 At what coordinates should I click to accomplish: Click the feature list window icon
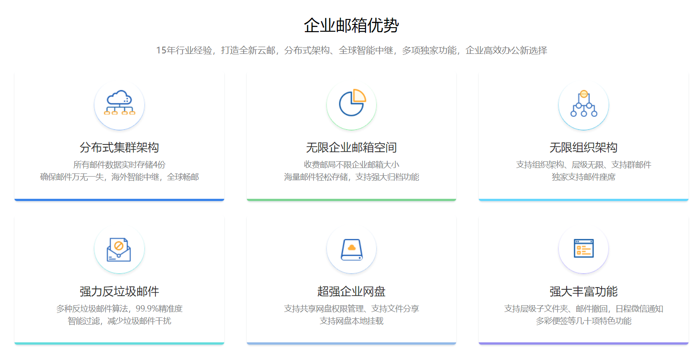[583, 249]
